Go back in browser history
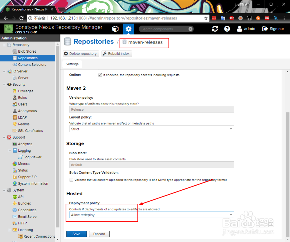290x242 pixels. (6, 18)
